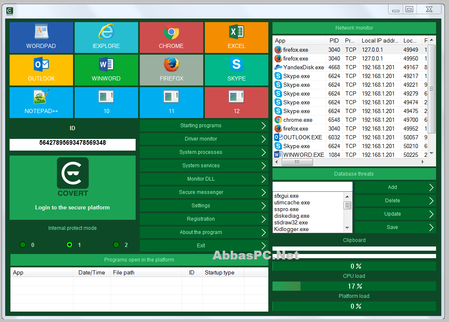
Task: Click the Platform load progress bar
Action: [x=354, y=306]
